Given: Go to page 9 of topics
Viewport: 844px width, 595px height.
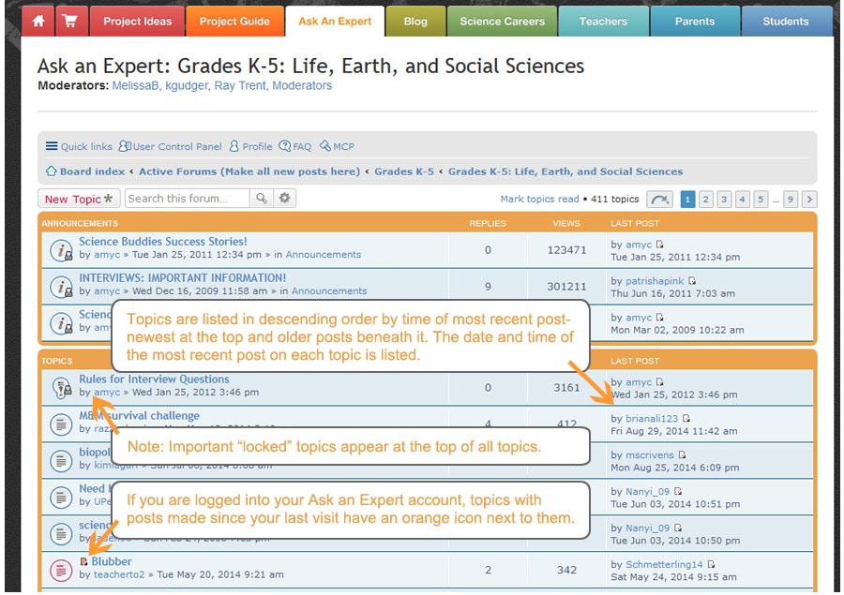Looking at the screenshot, I should point(791,200).
